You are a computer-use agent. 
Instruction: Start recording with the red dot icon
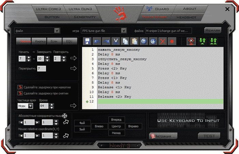(172, 41)
